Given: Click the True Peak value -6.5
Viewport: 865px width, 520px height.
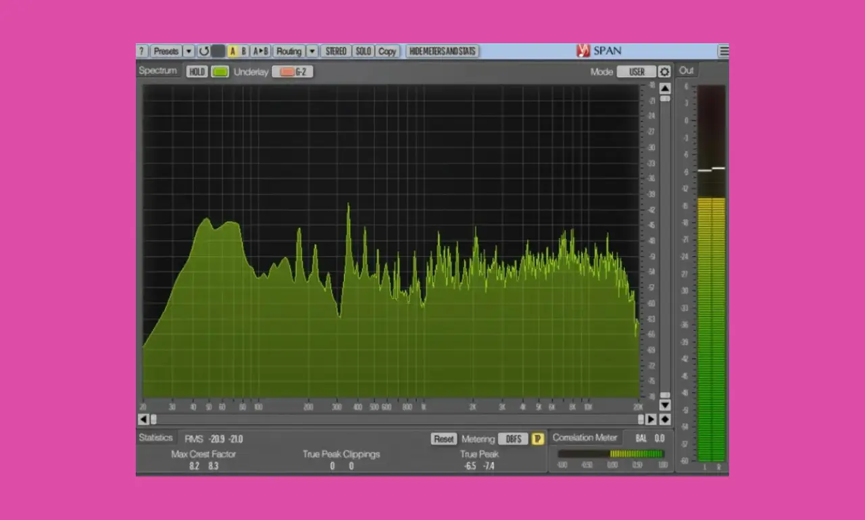Looking at the screenshot, I should click(x=470, y=466).
